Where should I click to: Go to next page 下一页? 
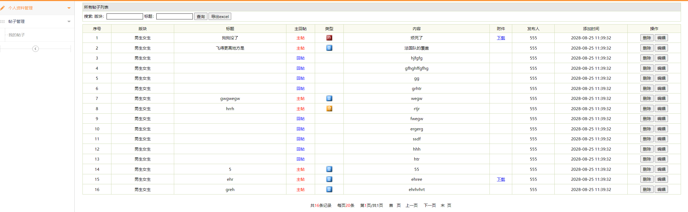click(430, 206)
